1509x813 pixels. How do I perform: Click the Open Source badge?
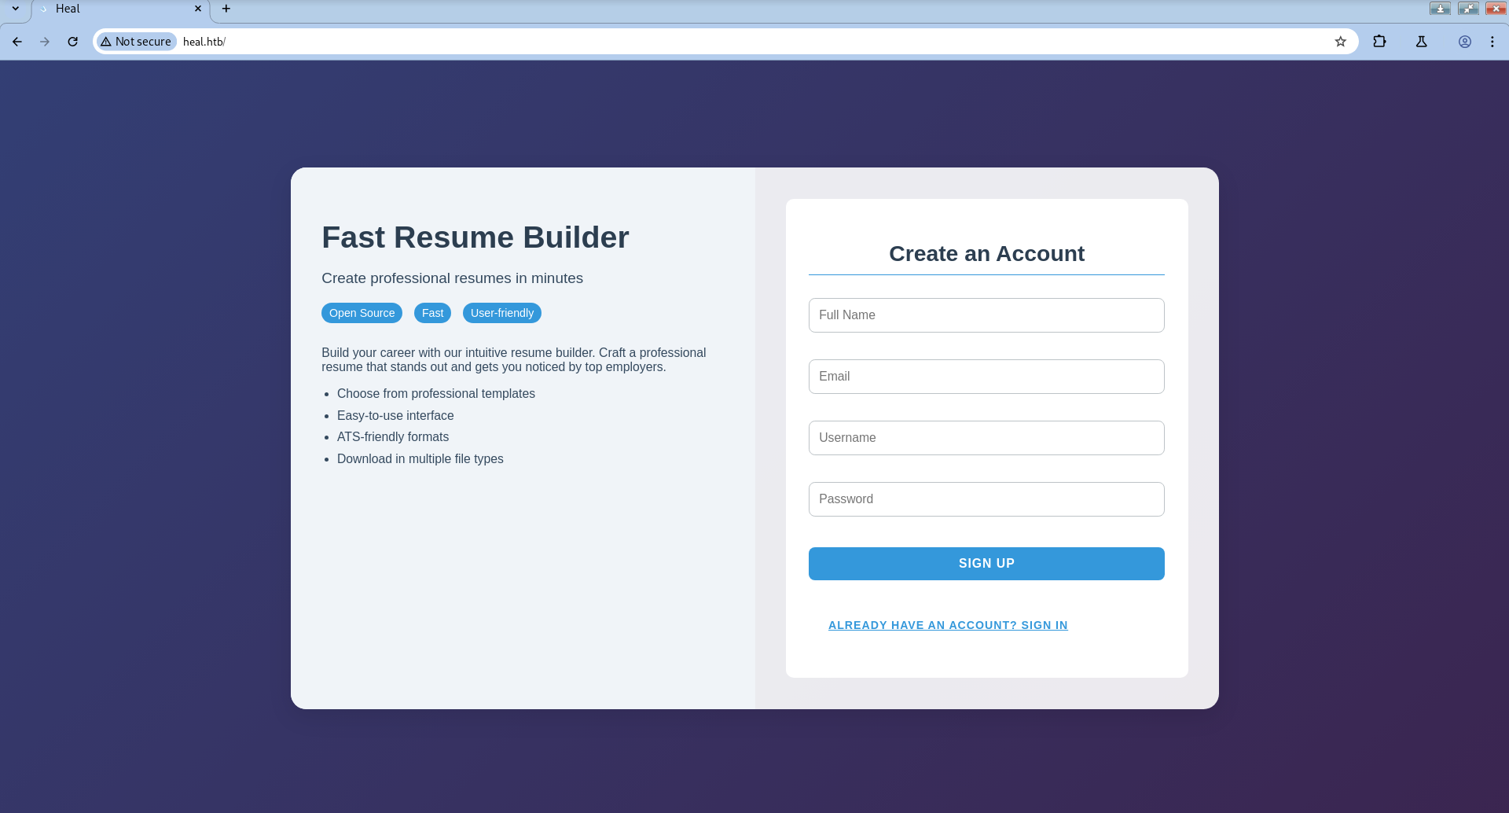[362, 312]
